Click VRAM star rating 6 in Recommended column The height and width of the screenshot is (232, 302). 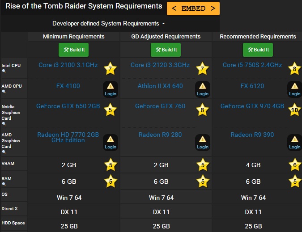(295, 165)
